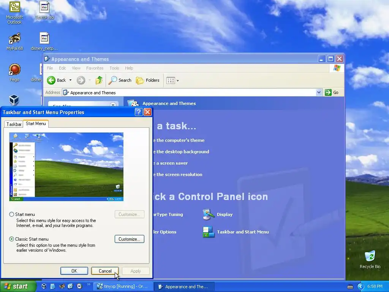Select the 'Classic Start menu' radio option
389x292 pixels.
pyautogui.click(x=11, y=239)
